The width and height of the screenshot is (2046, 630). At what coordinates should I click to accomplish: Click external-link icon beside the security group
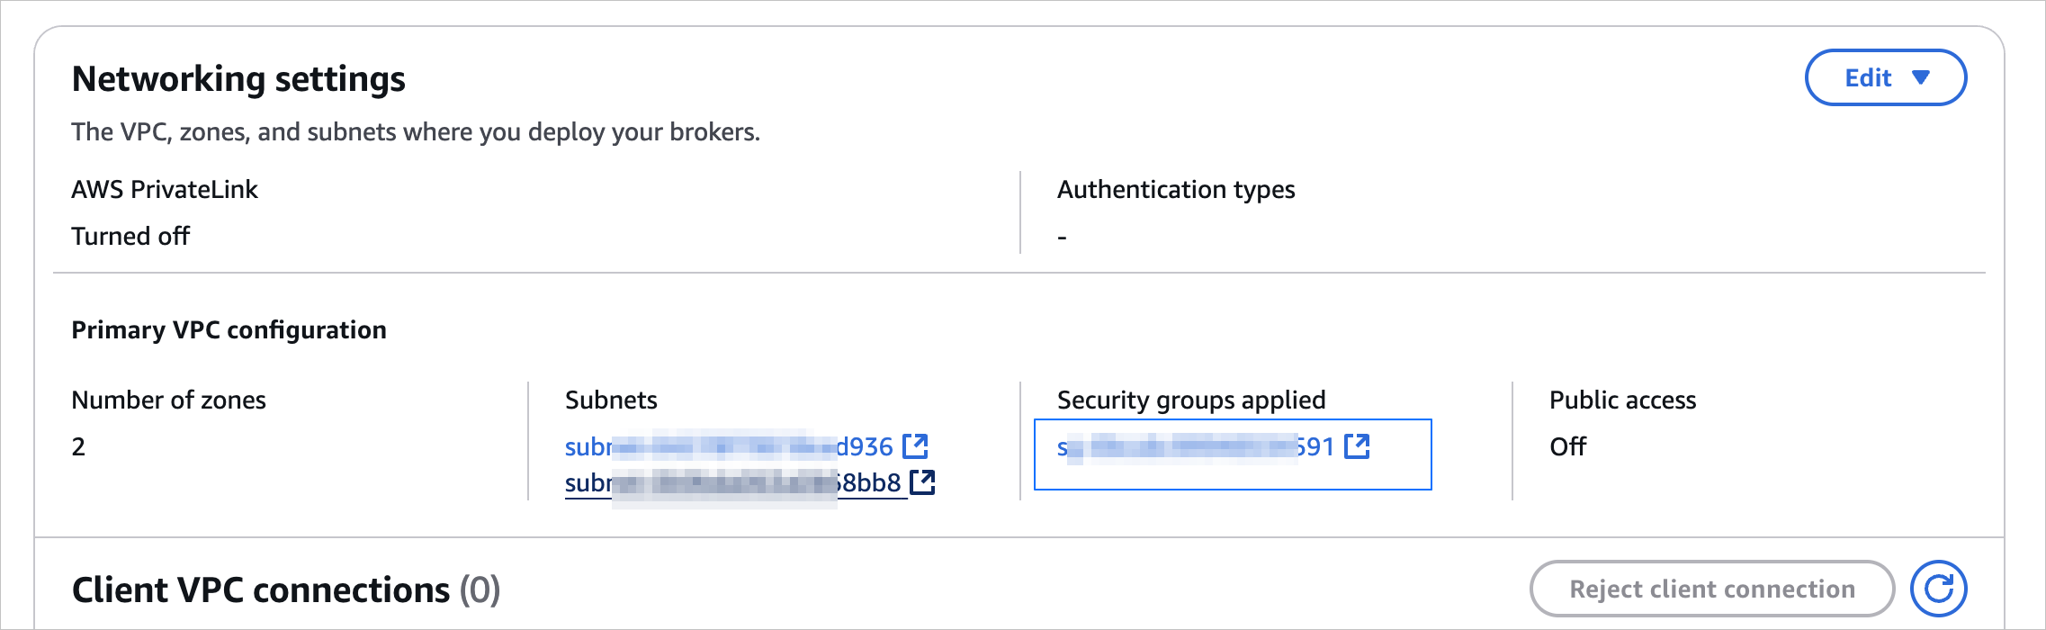pos(1357,446)
